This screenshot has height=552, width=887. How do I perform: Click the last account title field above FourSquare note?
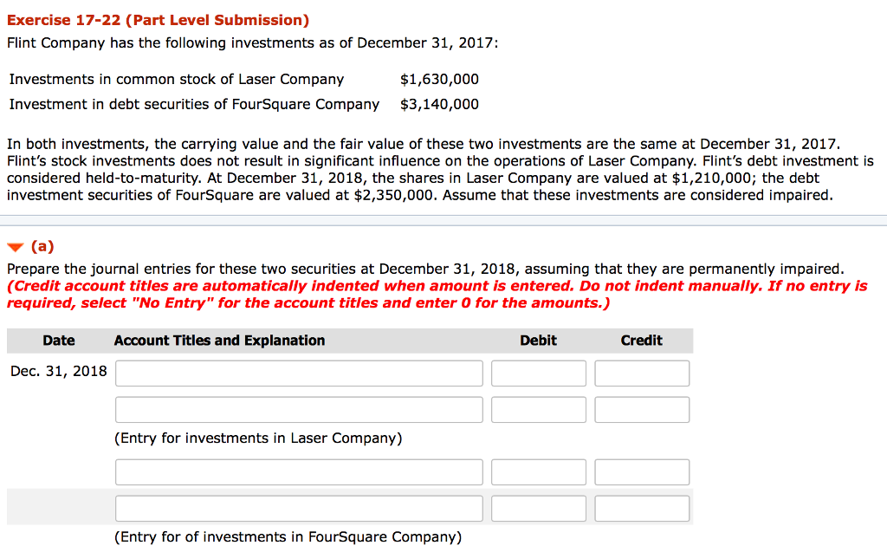click(x=299, y=509)
